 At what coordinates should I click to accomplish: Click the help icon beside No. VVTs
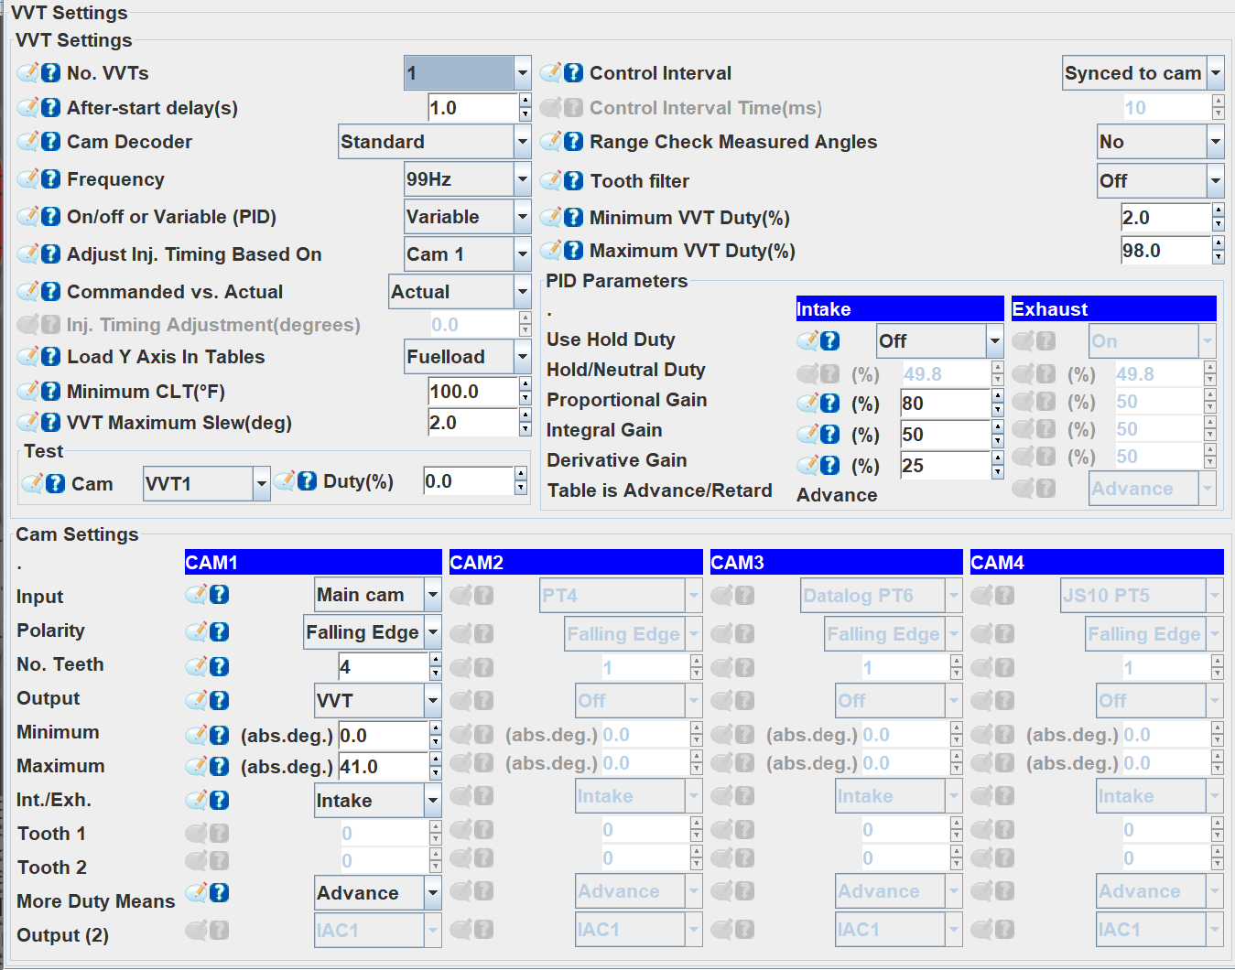[51, 73]
